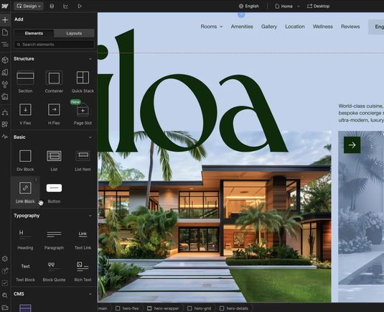Select the H Flex element
Viewport: 384px width, 312px height.
pyautogui.click(x=54, y=114)
